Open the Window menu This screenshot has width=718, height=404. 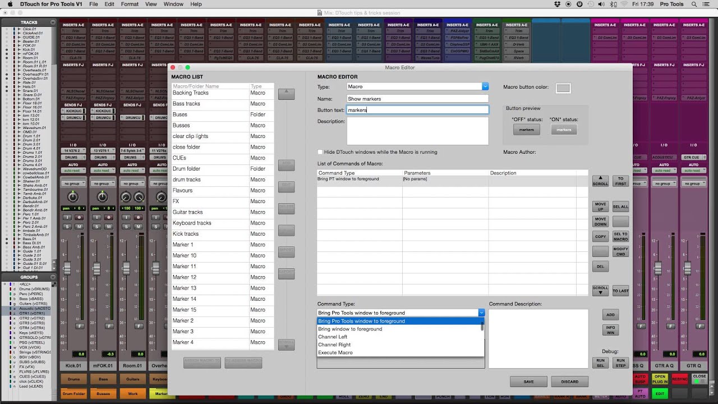173,4
